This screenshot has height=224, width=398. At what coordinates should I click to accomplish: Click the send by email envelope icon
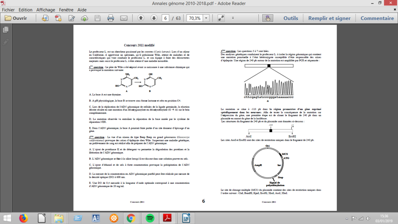[x=124, y=18]
